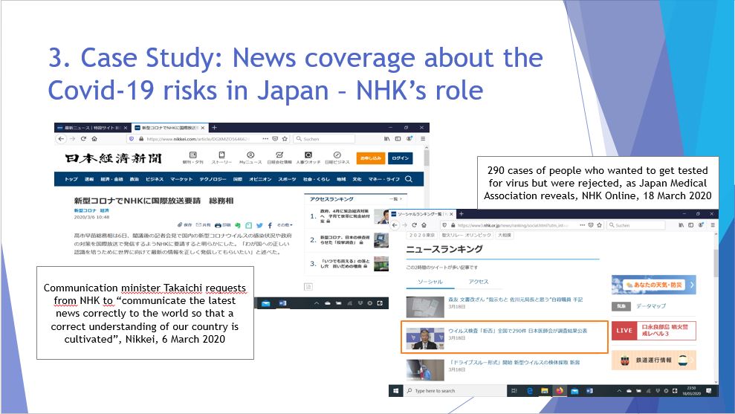Viewport: 735px width, 414px height.
Task: Click thumbnail of ranked item 1 in アクセスランキング
Action: click(381, 216)
